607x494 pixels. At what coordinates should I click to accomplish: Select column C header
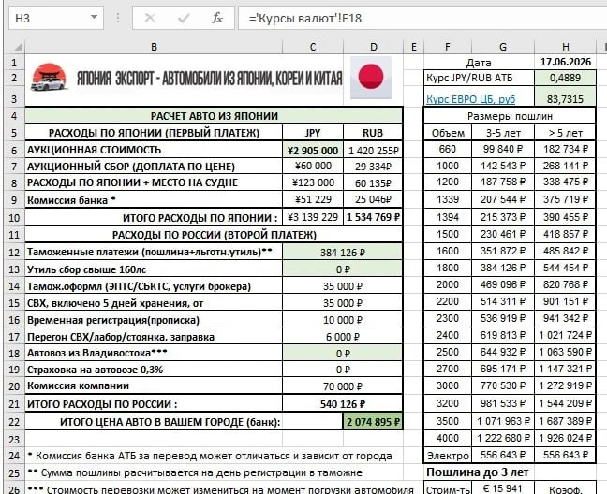[313, 47]
